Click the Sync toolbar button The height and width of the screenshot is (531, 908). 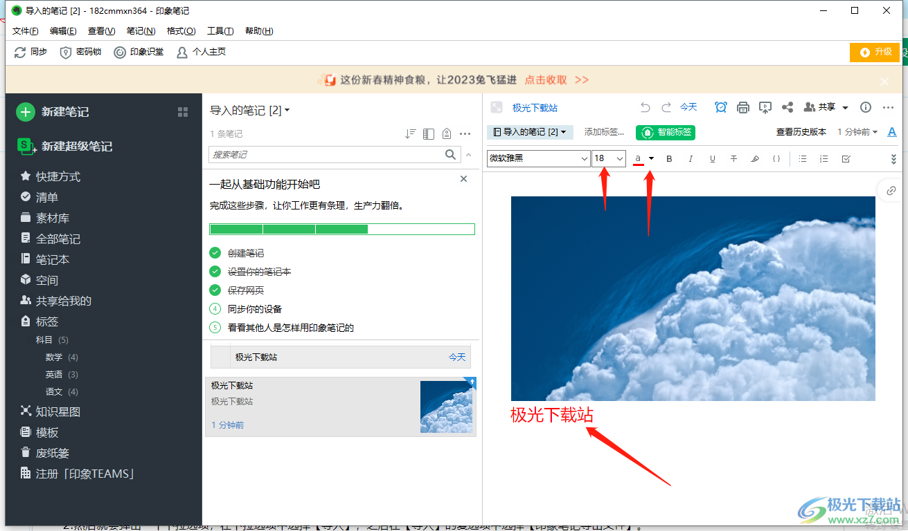[x=31, y=52]
